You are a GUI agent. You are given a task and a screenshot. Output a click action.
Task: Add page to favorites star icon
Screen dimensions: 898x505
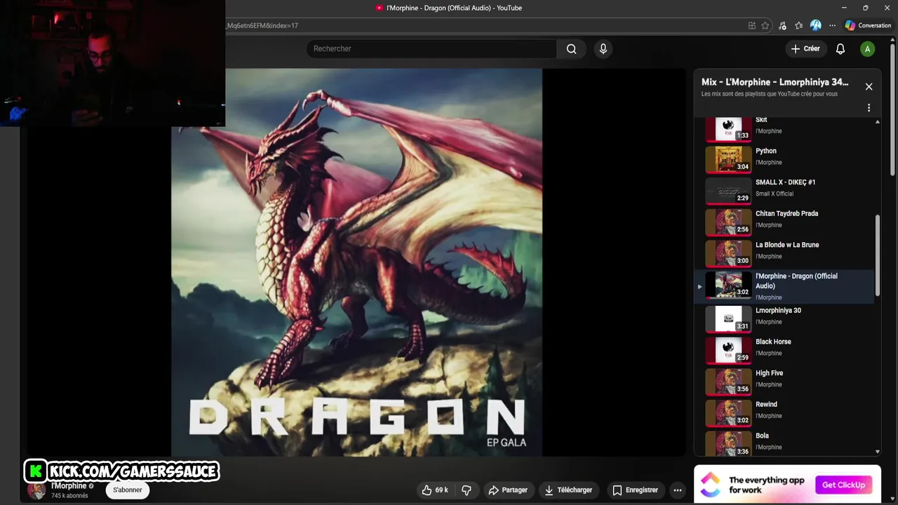pyautogui.click(x=765, y=25)
